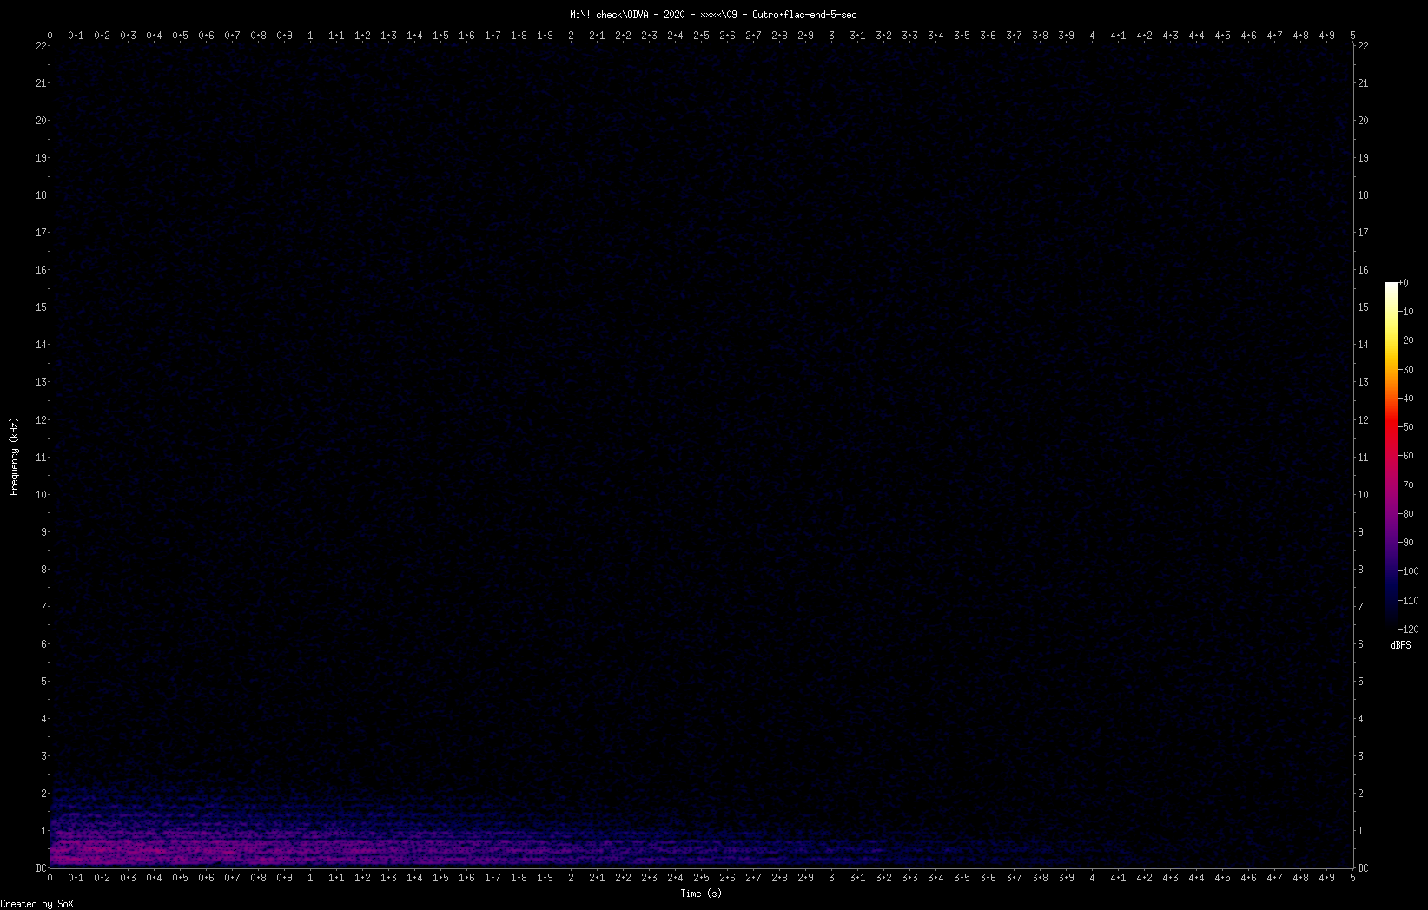Click the "+0" legend value
Image resolution: width=1428 pixels, height=910 pixels.
click(1404, 283)
